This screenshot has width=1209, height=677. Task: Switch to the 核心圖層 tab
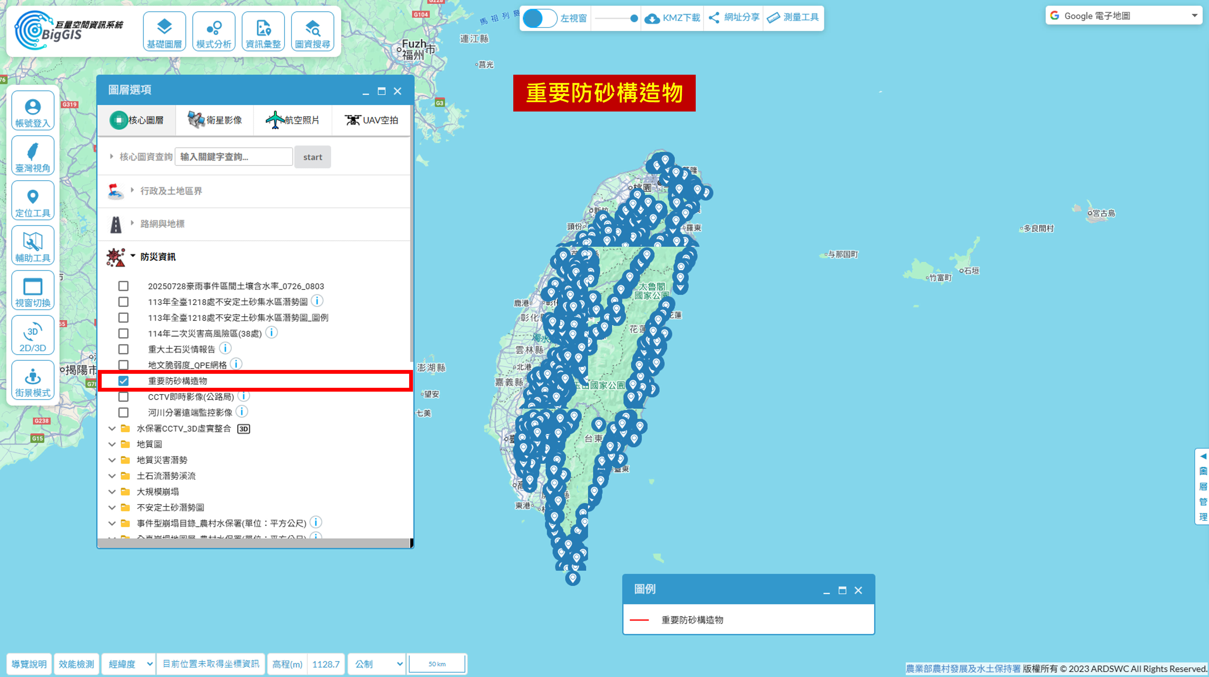pos(137,120)
